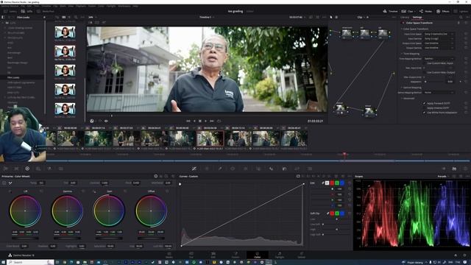
Task: Toggle the Color Space Transform effect enable dot
Action: pyautogui.click(x=403, y=23)
